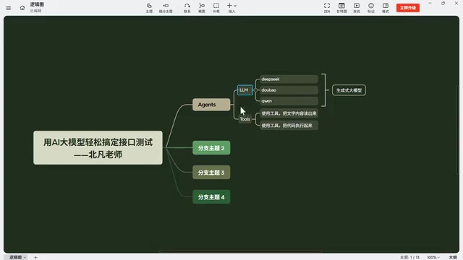This screenshot has width=463, height=260.
Task: Select the Agents branch topic
Action: tap(211, 105)
